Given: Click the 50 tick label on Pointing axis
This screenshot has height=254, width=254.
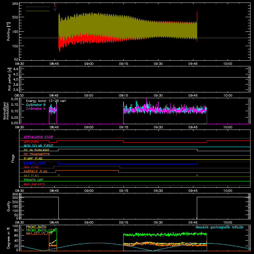Looking at the screenshot, I should [16, 59].
